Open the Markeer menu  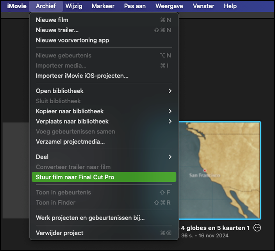coord(103,6)
